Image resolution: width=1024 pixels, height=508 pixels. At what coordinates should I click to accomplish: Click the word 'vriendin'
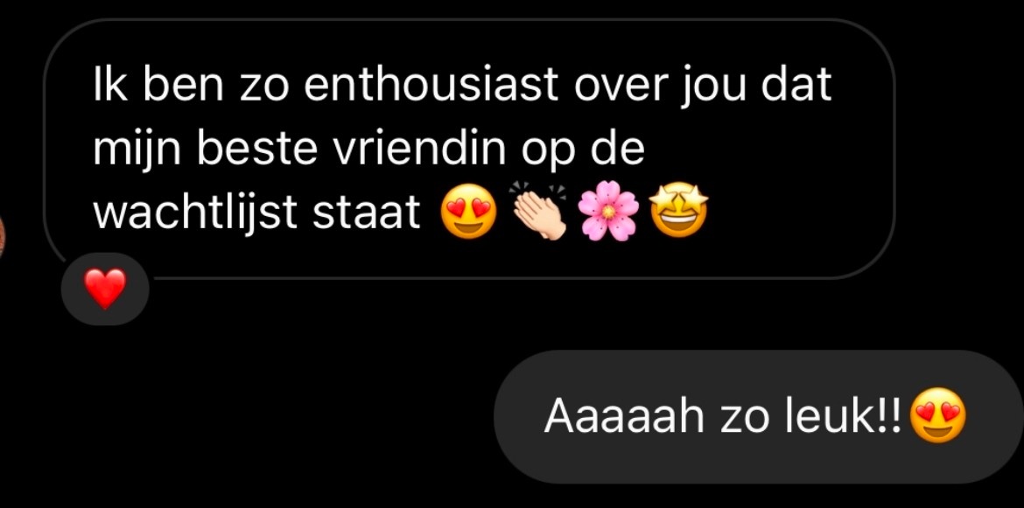pos(420,149)
